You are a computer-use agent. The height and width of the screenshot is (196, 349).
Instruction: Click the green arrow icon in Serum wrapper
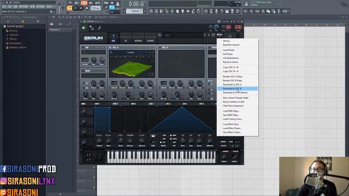[x=83, y=28]
